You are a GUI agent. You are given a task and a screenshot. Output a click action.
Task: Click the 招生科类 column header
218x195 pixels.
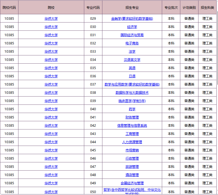(207, 7)
